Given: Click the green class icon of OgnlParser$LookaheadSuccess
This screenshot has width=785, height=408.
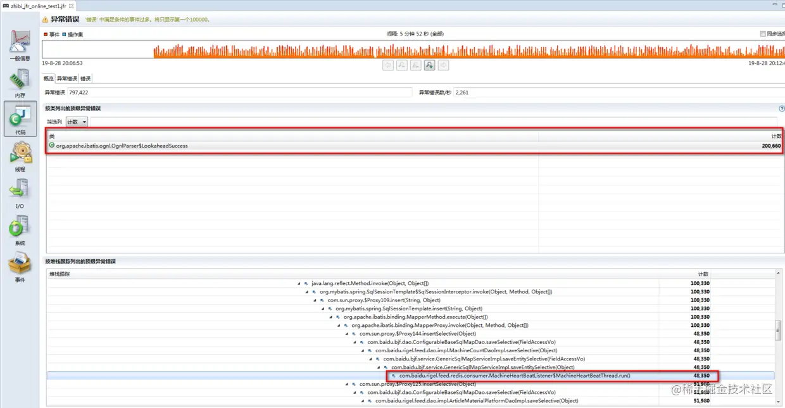Looking at the screenshot, I should (52, 146).
